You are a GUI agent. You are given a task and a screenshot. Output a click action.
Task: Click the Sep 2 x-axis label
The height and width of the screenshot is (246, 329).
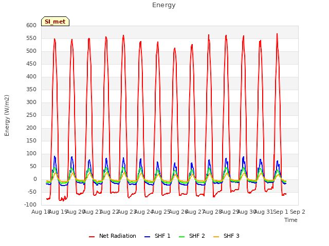click(298, 212)
